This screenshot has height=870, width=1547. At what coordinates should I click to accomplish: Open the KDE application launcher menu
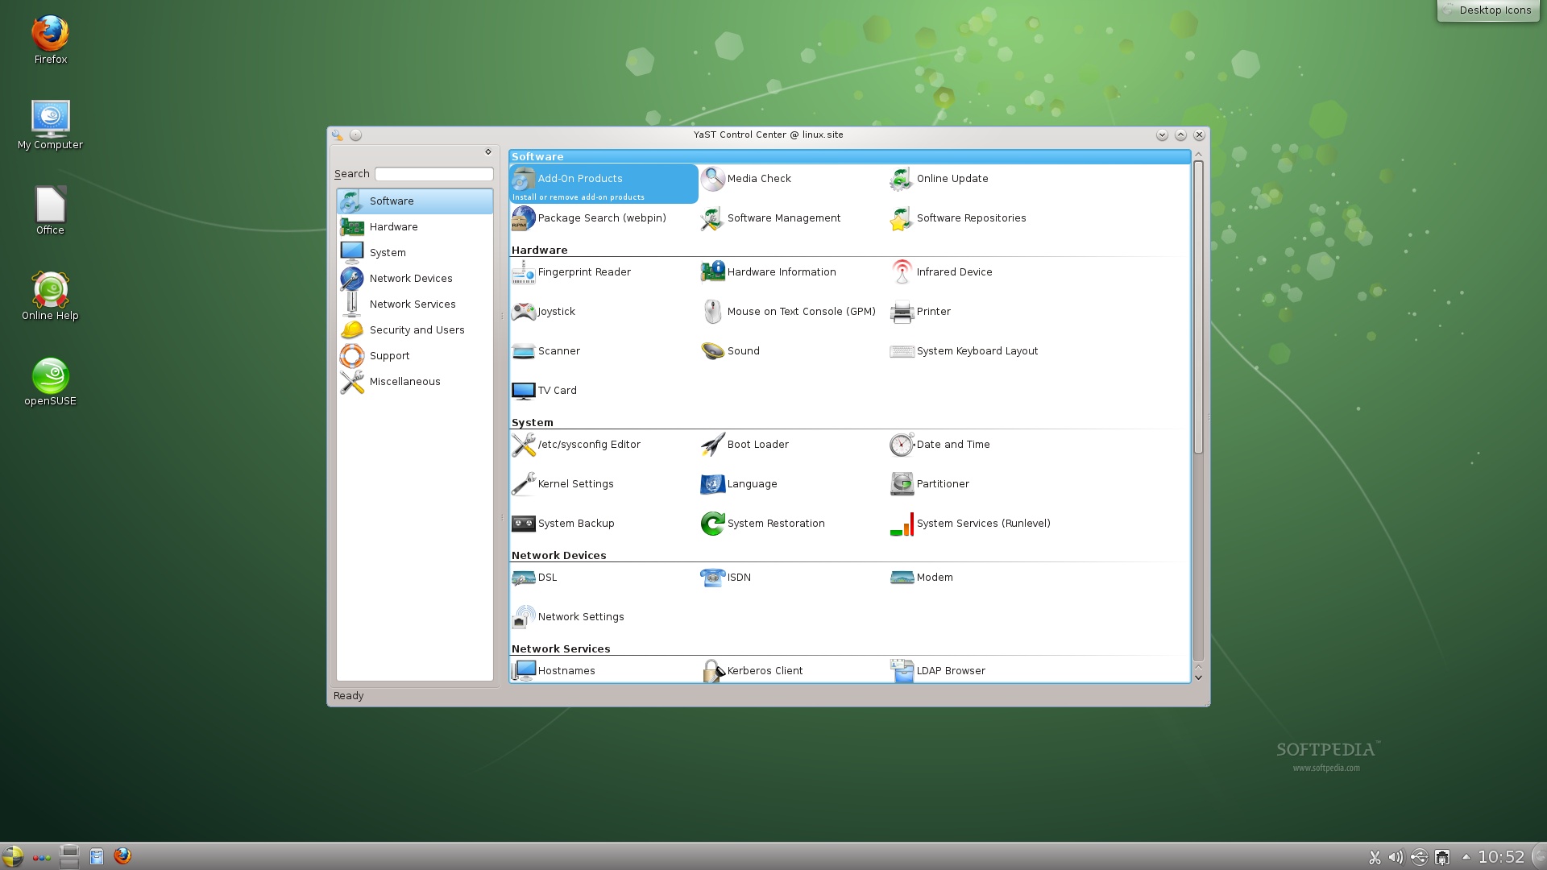pos(12,856)
